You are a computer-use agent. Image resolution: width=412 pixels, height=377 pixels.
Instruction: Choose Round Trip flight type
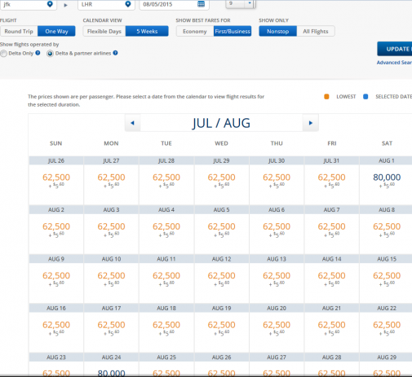pyautogui.click(x=19, y=31)
